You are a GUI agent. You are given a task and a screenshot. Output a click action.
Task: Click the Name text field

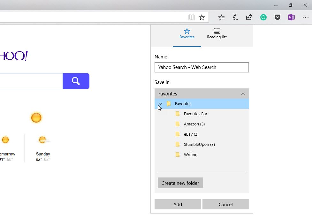click(202, 67)
